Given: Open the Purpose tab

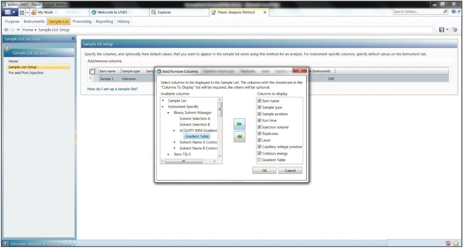Looking at the screenshot, I should [x=12, y=22].
